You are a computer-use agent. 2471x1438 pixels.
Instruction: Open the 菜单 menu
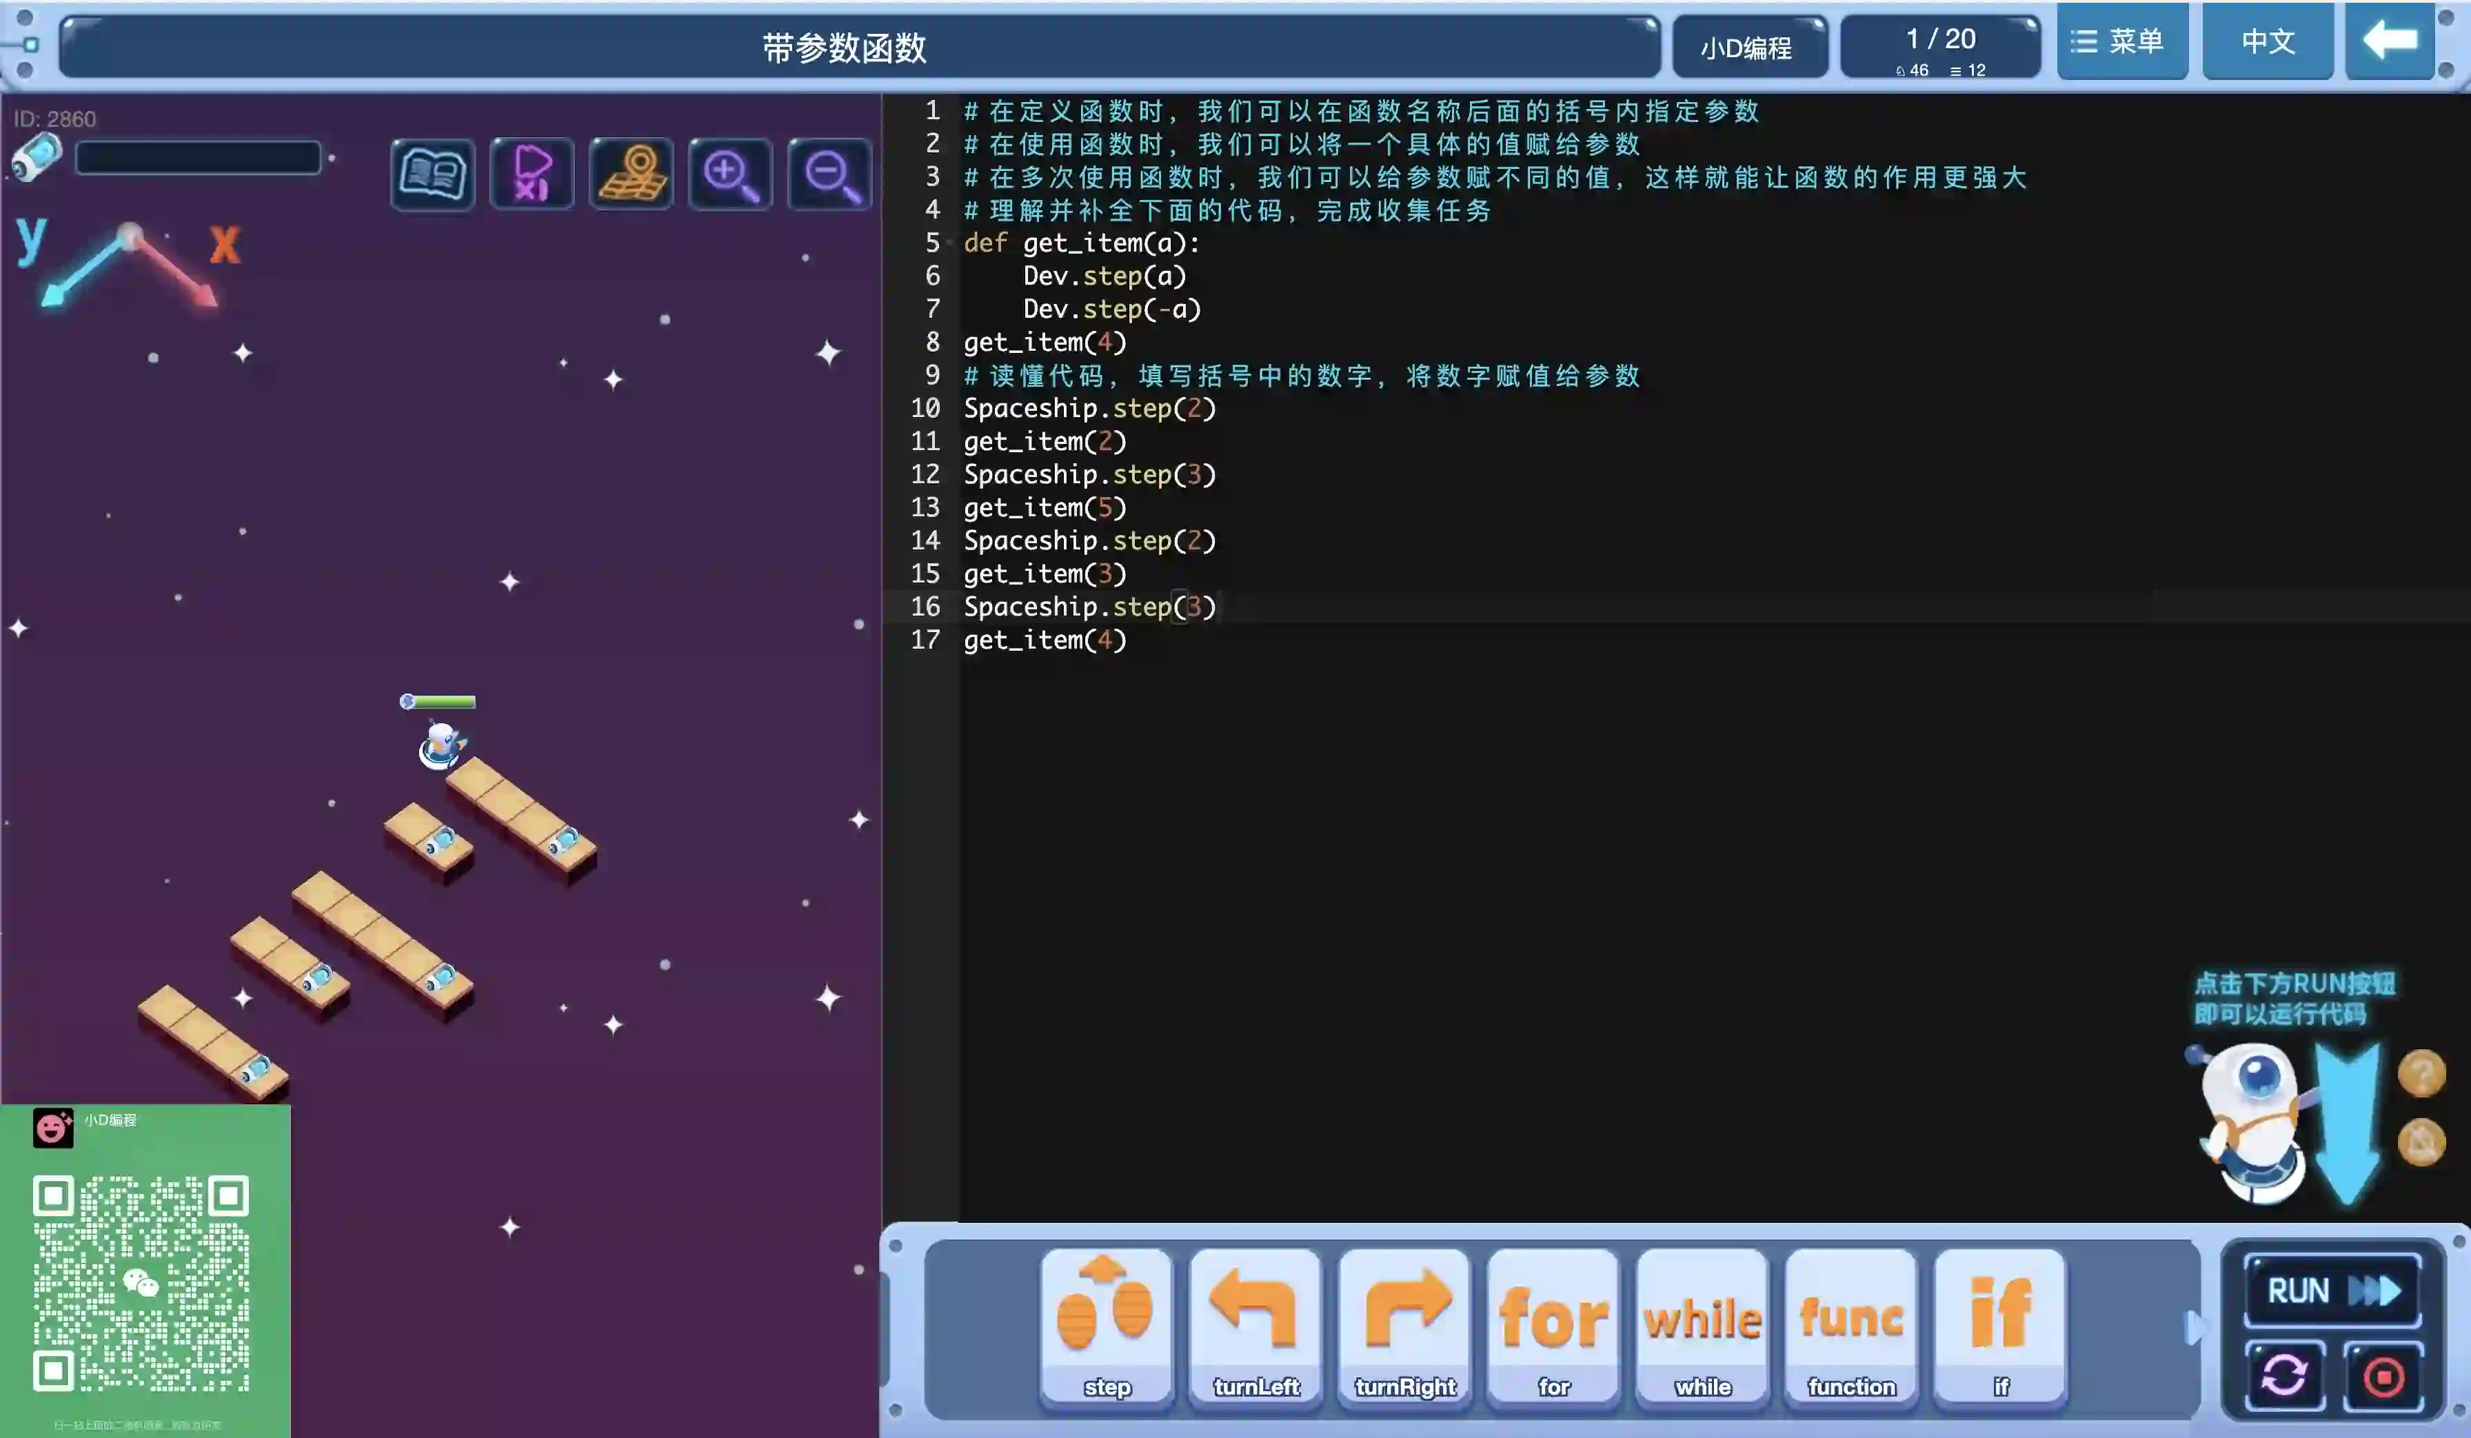point(2122,41)
